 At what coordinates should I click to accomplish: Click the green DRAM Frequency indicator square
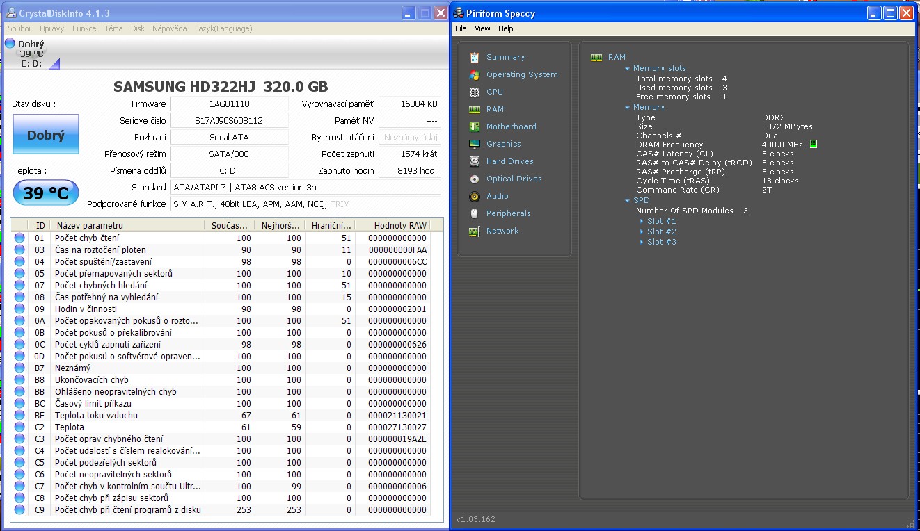point(813,145)
